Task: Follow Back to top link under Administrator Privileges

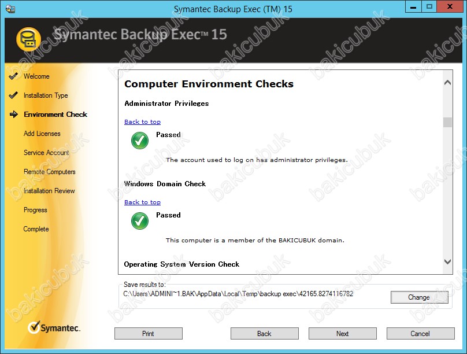Action: pyautogui.click(x=142, y=121)
